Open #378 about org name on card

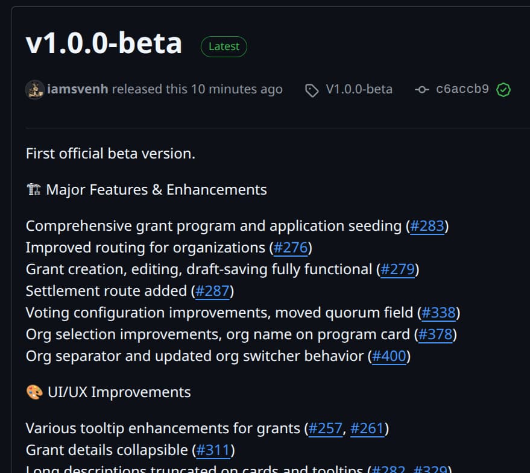[435, 334]
